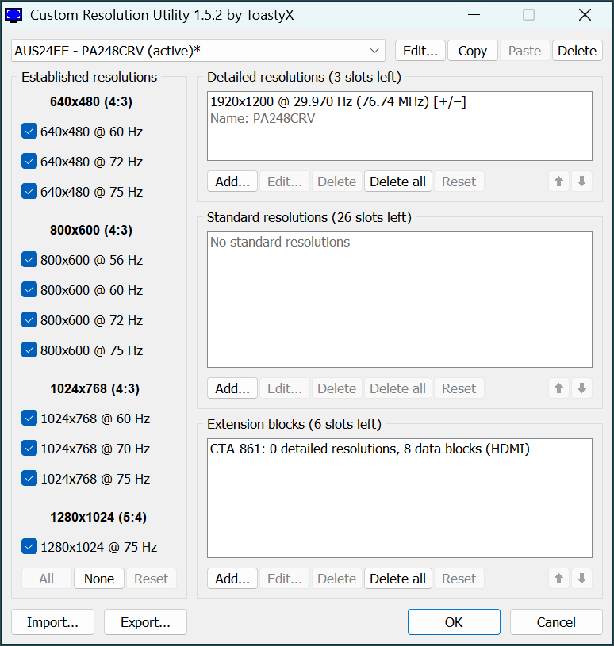614x646 pixels.
Task: Click Edit next to the display dropdown
Action: [420, 50]
